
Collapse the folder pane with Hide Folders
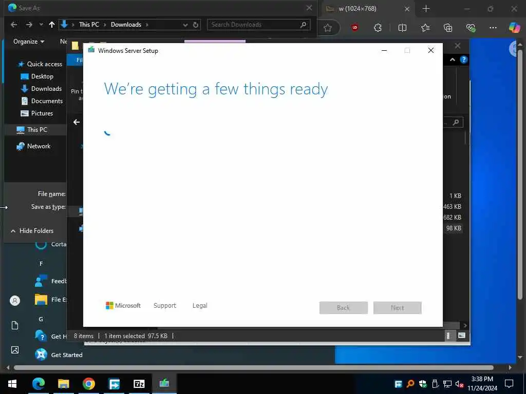click(32, 231)
